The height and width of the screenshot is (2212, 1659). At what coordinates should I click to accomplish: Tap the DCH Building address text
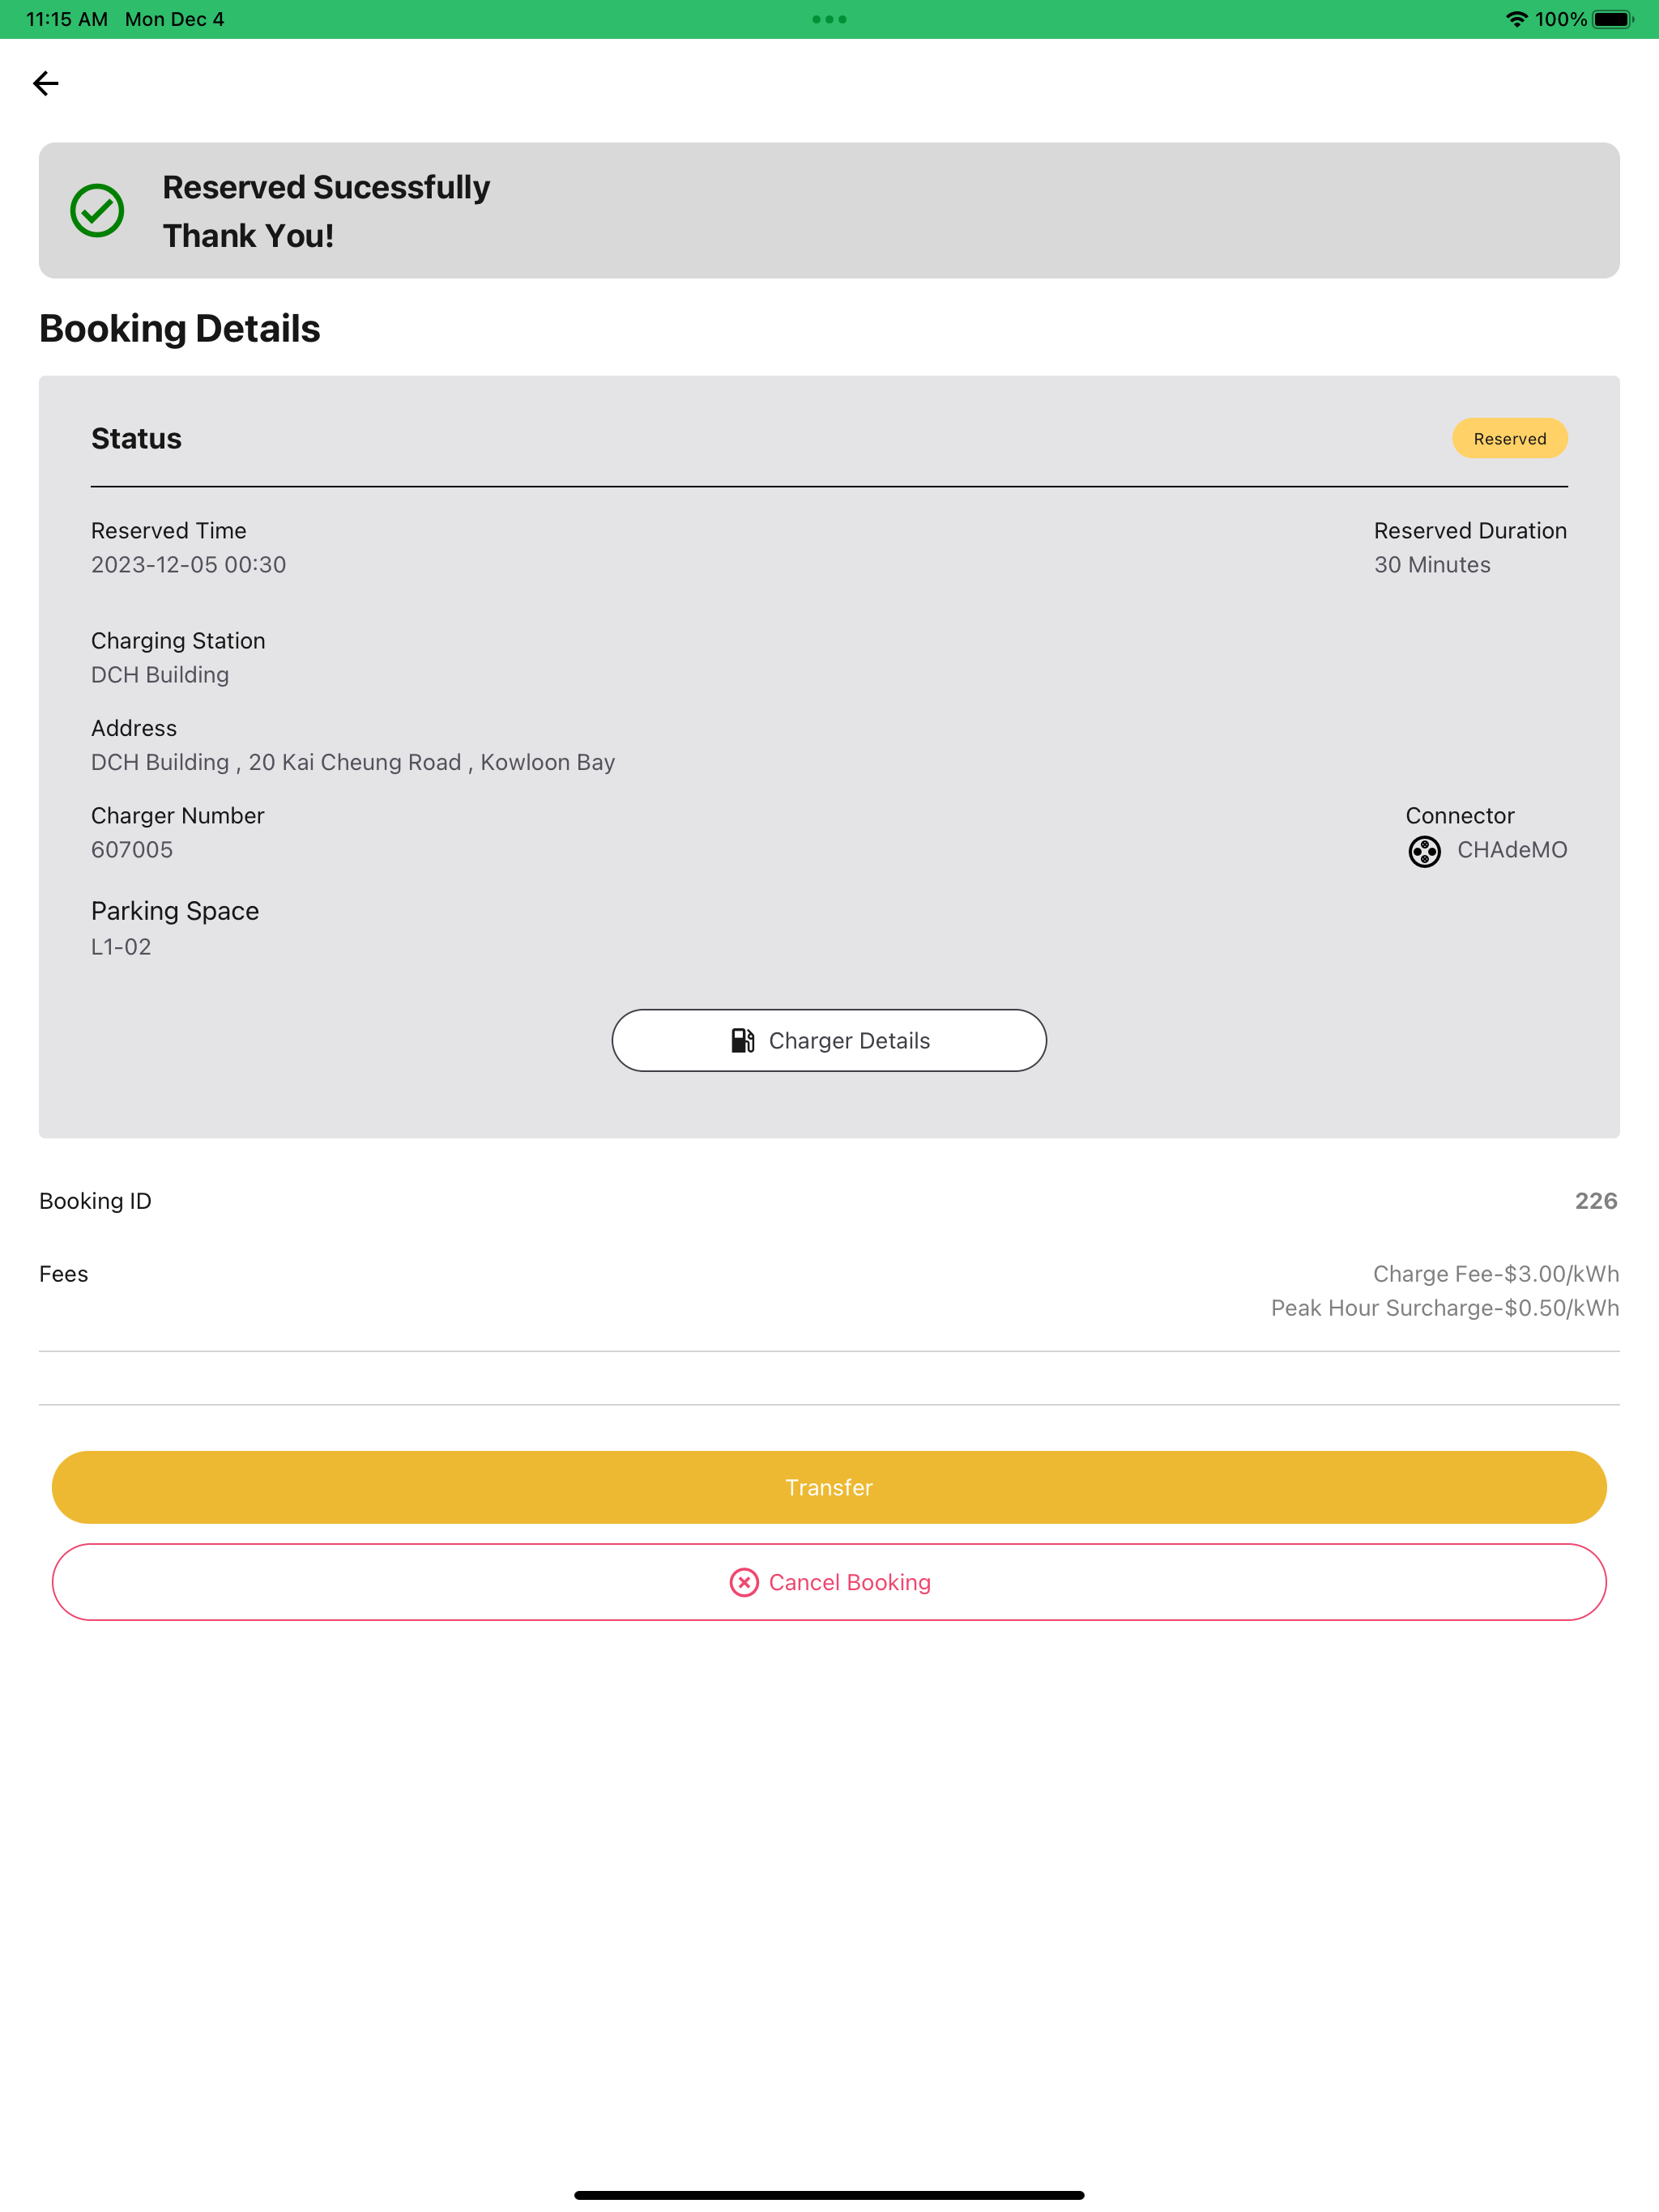352,762
